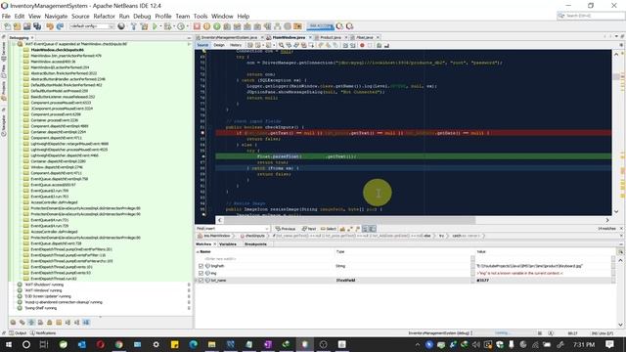Click the Enter new watch field
Image resolution: width=626 pixels, height=352 pixels.
220,258
